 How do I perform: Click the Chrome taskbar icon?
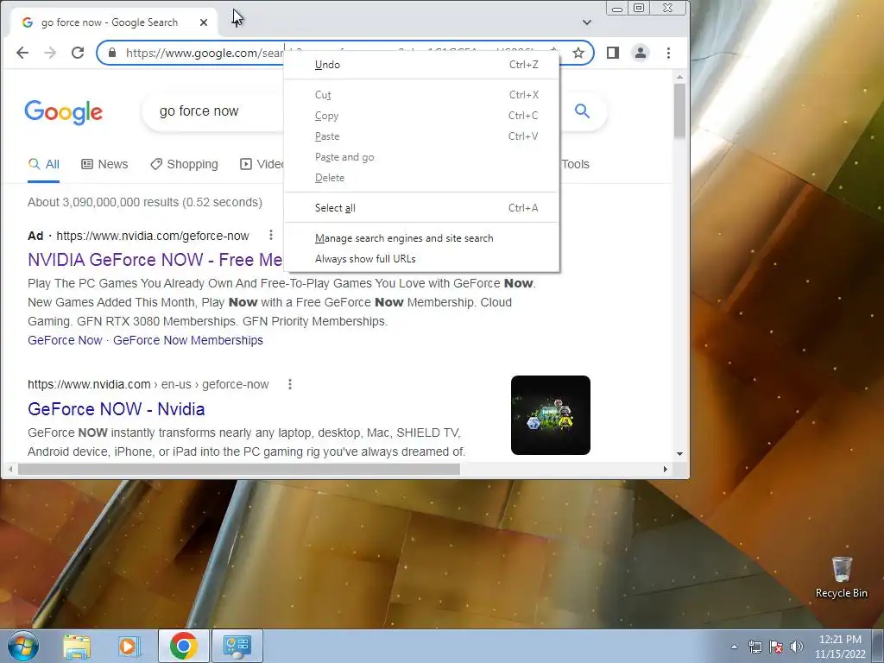click(183, 646)
